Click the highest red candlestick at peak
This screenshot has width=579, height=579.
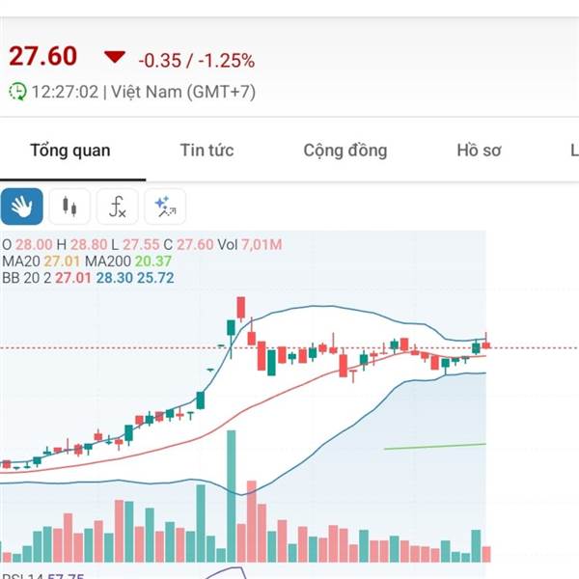click(x=240, y=308)
